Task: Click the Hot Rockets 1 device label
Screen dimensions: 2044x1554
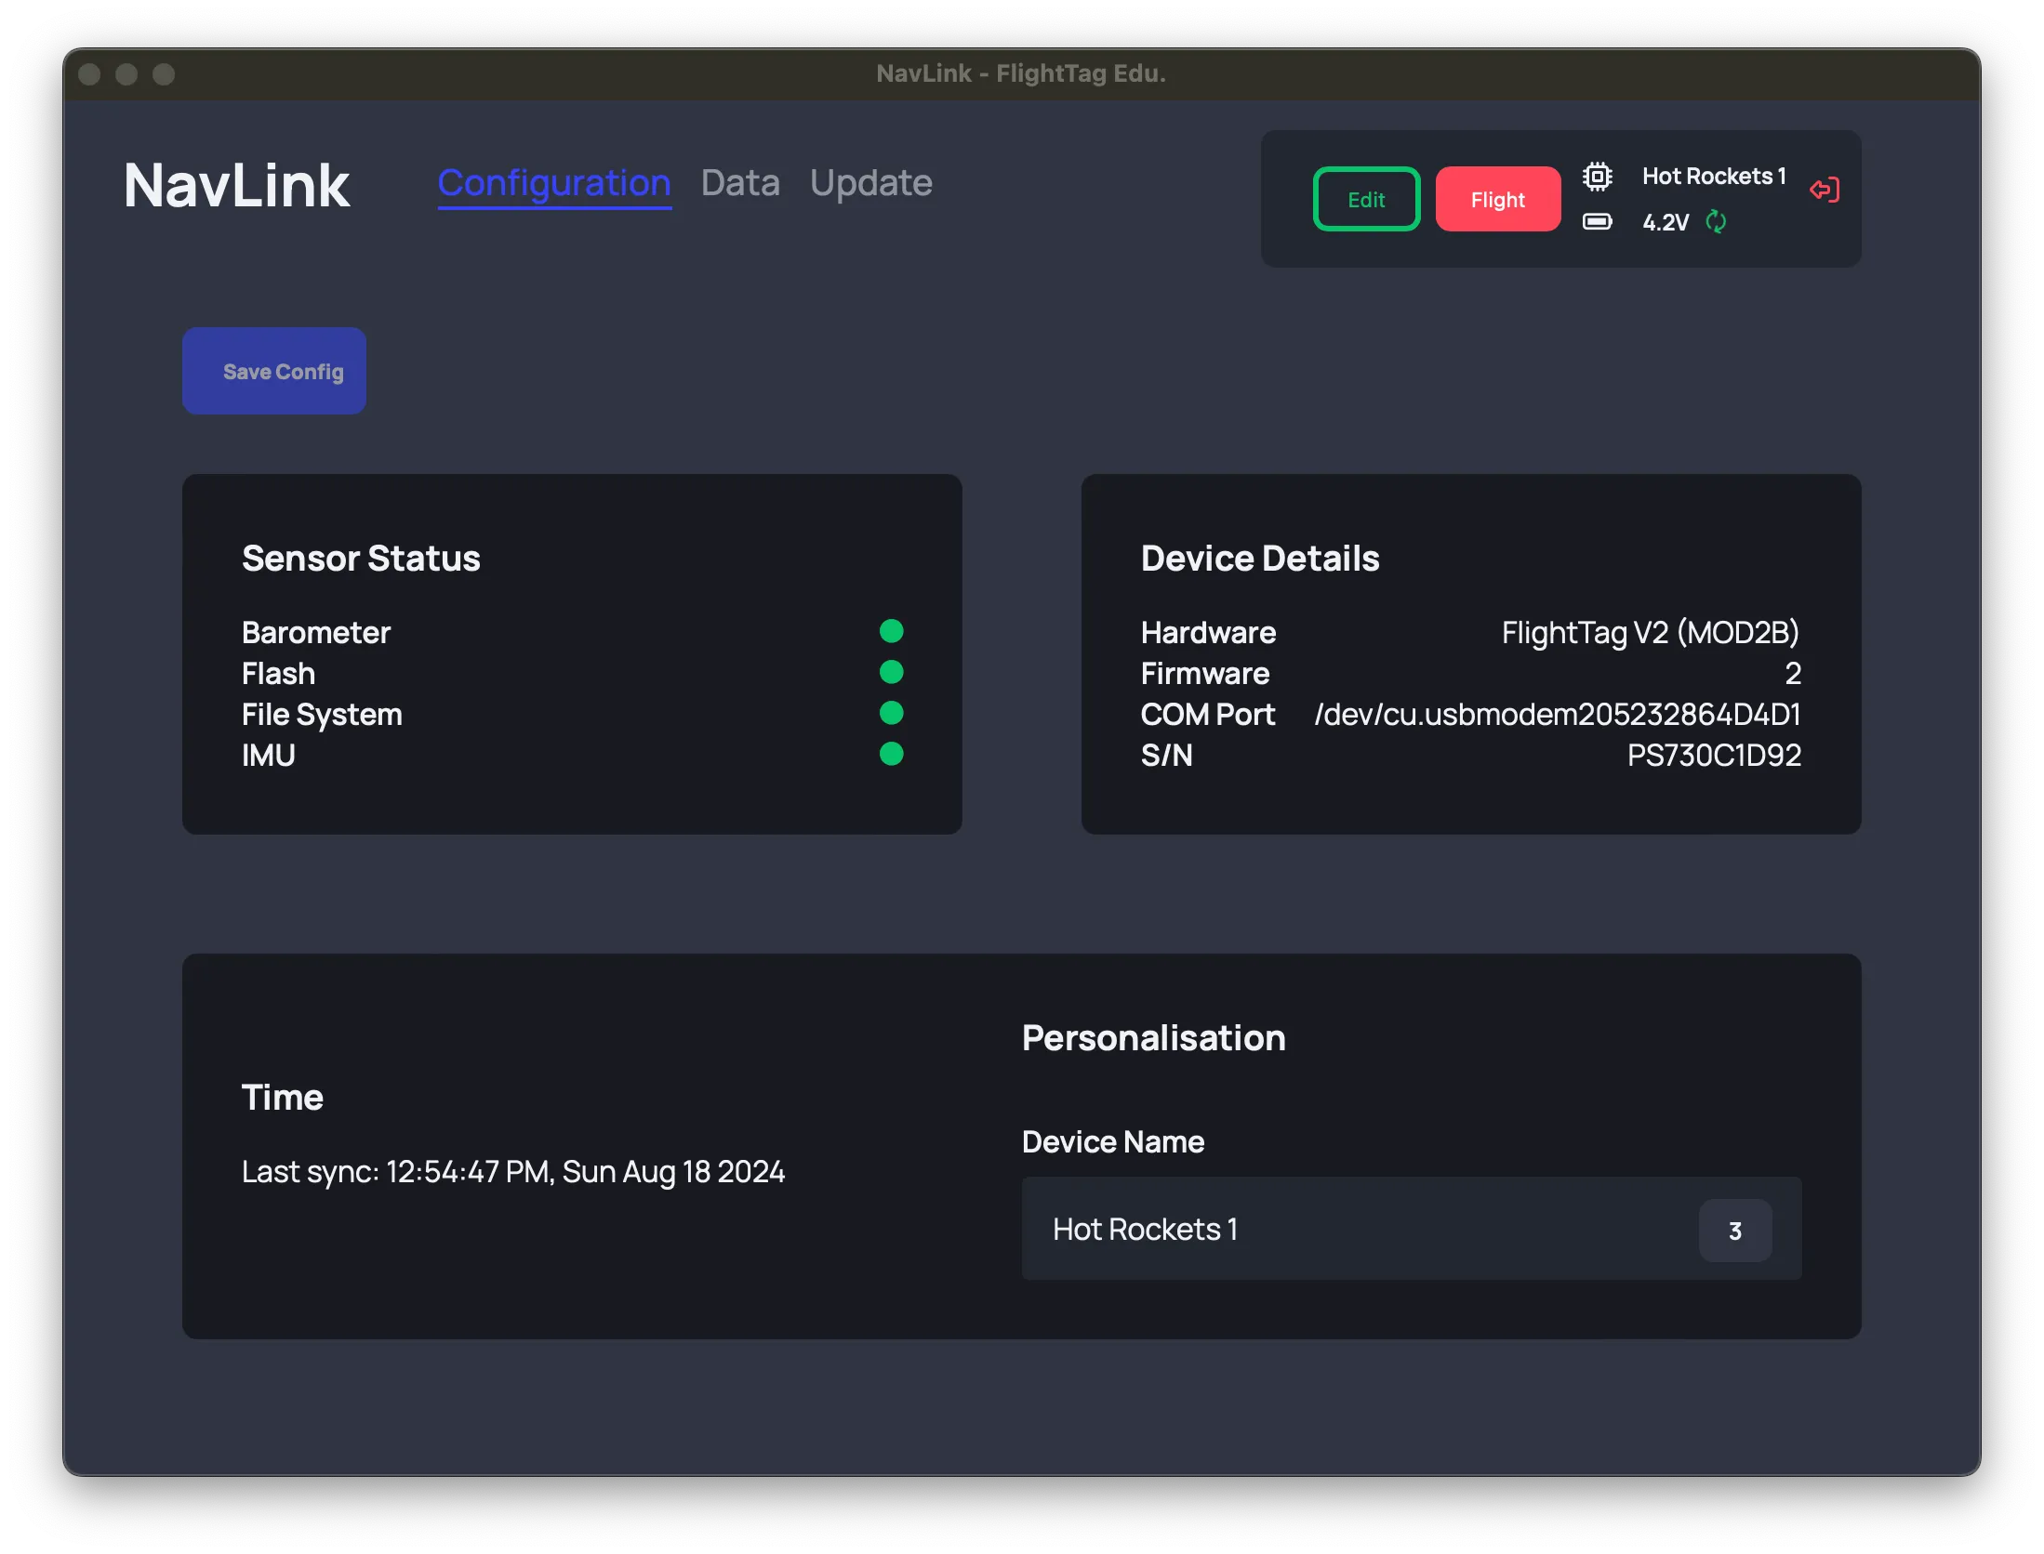Action: (x=1714, y=176)
